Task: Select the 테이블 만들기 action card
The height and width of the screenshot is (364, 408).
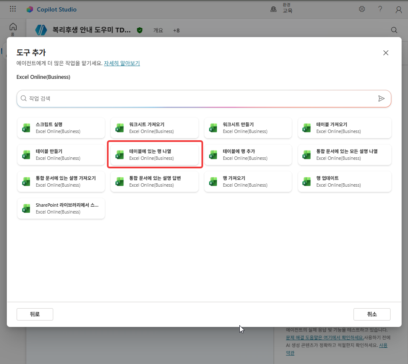Action: point(61,155)
